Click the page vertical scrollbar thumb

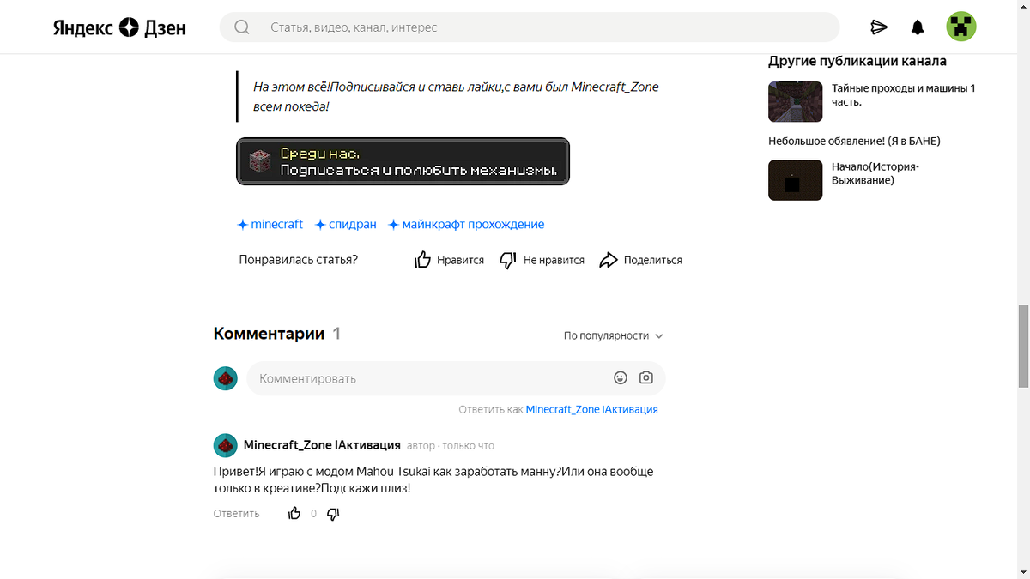coord(1023,347)
